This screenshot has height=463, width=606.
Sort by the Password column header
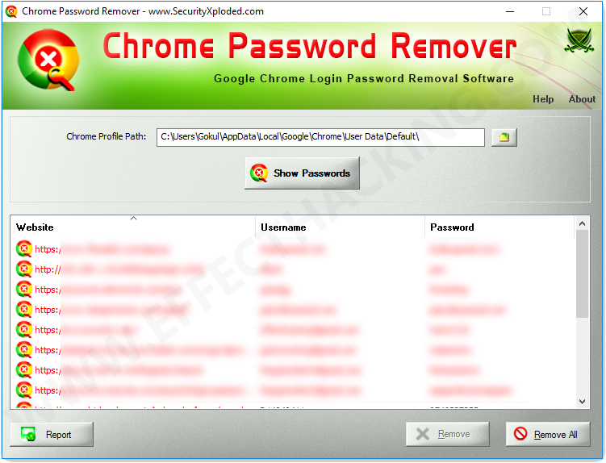(499, 227)
